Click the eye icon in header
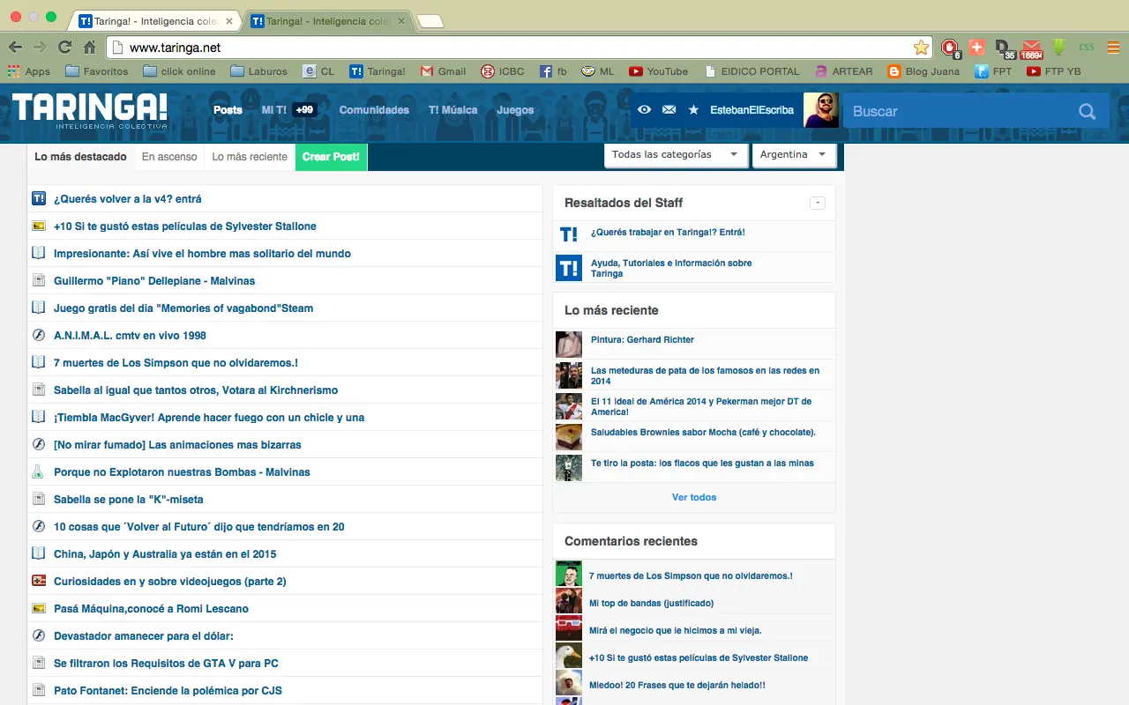1129x705 pixels. pos(645,110)
